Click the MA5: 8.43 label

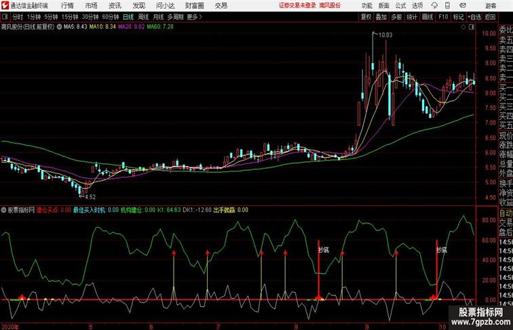pos(75,27)
